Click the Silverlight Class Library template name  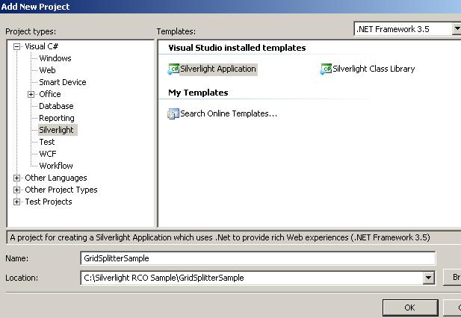(x=374, y=69)
